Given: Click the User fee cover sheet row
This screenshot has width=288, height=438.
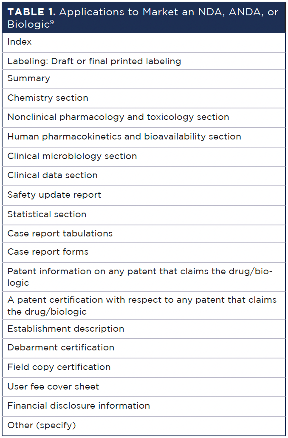Looking at the screenshot, I should click(144, 387).
